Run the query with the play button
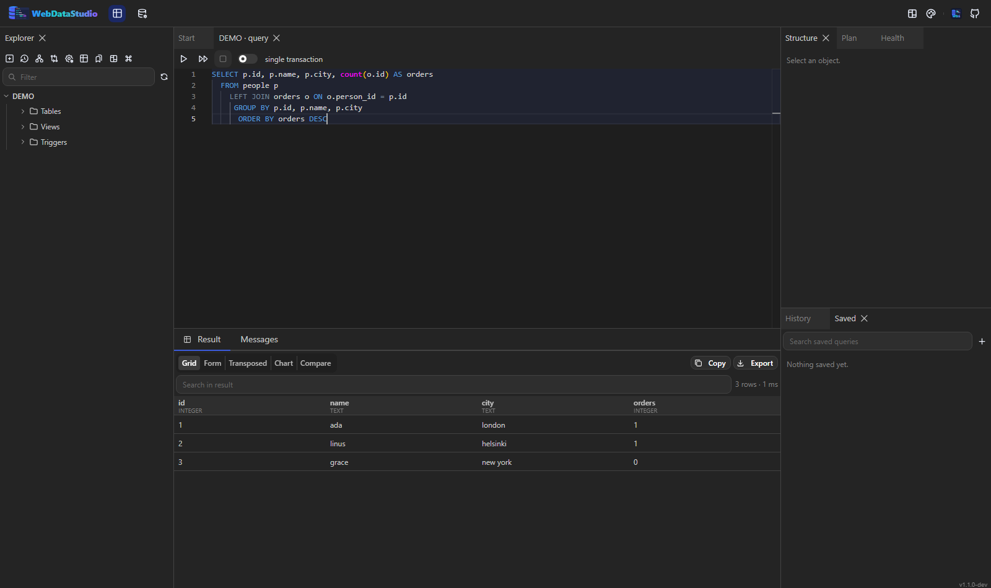This screenshot has height=588, width=991. click(183, 59)
